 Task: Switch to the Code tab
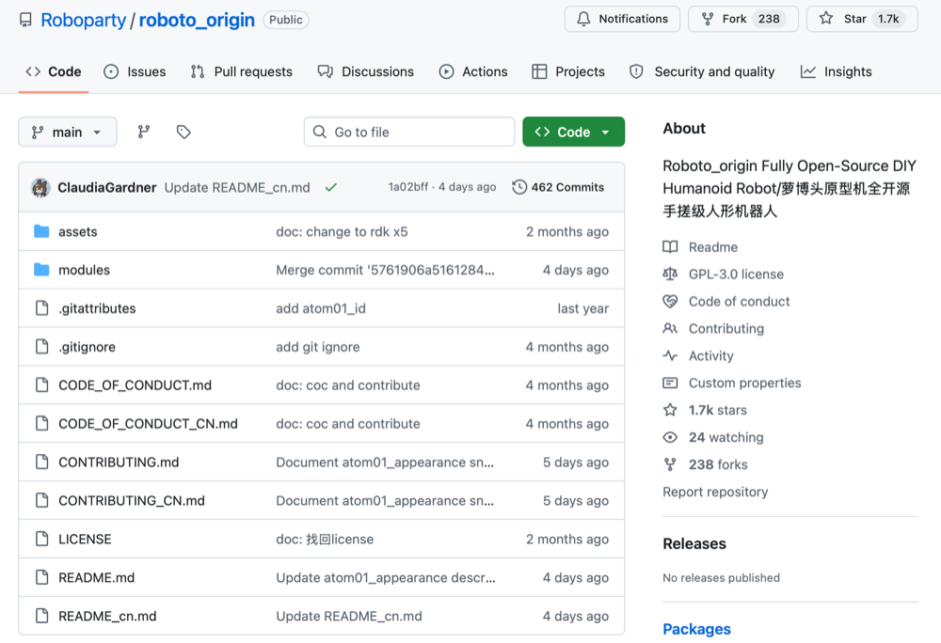(x=54, y=71)
